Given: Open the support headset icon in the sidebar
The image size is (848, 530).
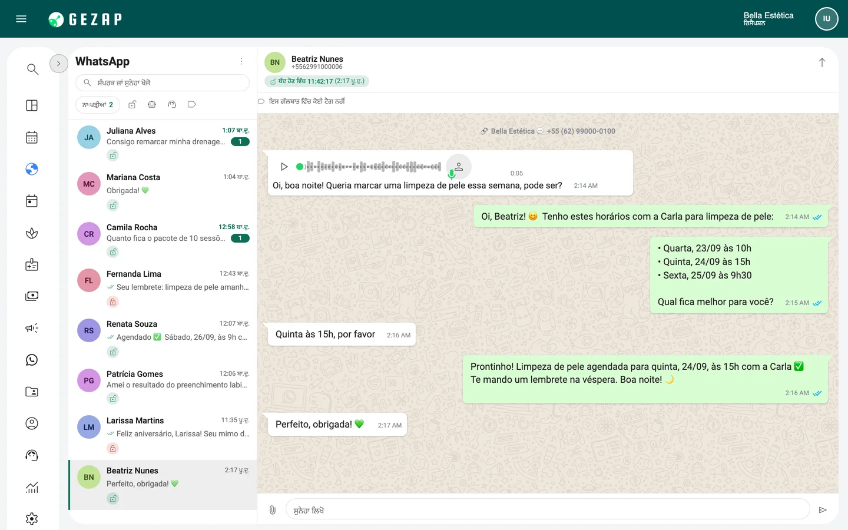Looking at the screenshot, I should tap(32, 455).
